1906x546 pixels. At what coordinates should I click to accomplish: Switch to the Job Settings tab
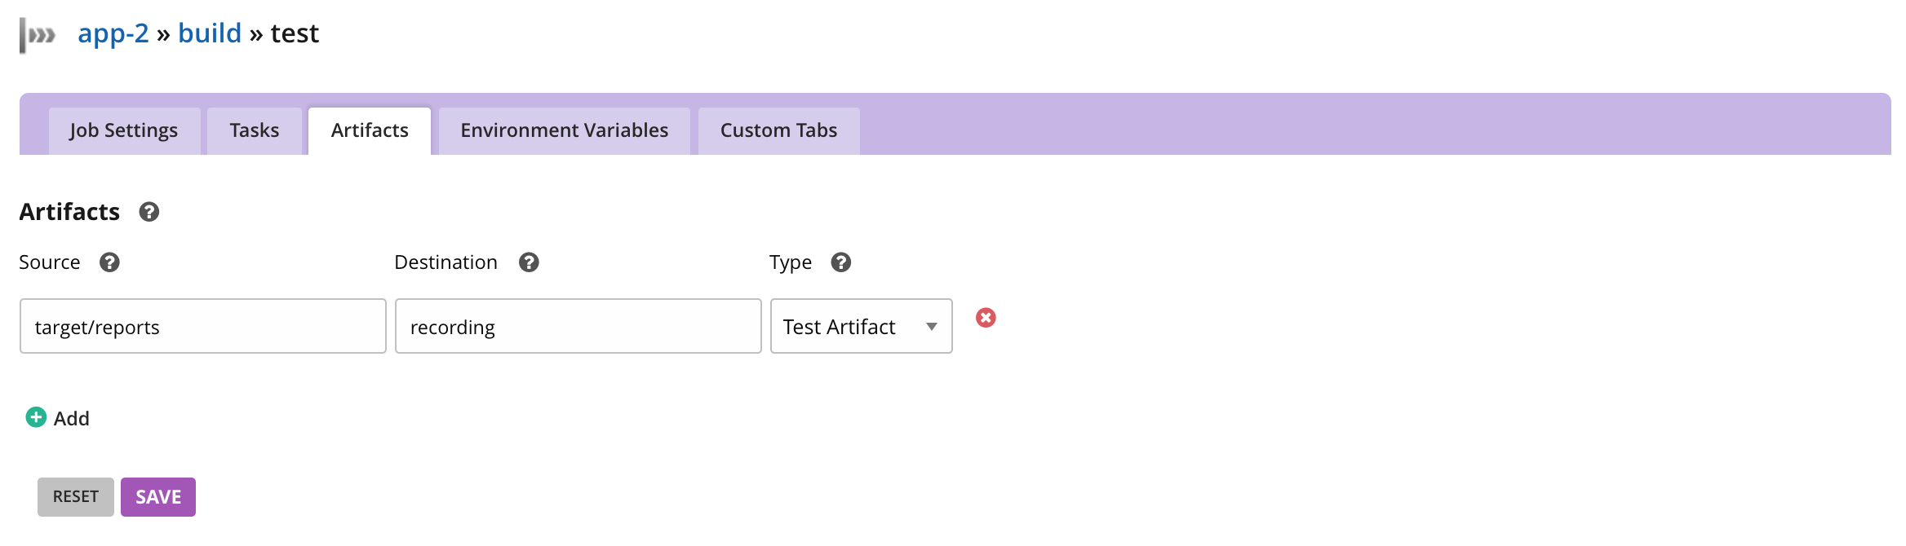(x=124, y=130)
